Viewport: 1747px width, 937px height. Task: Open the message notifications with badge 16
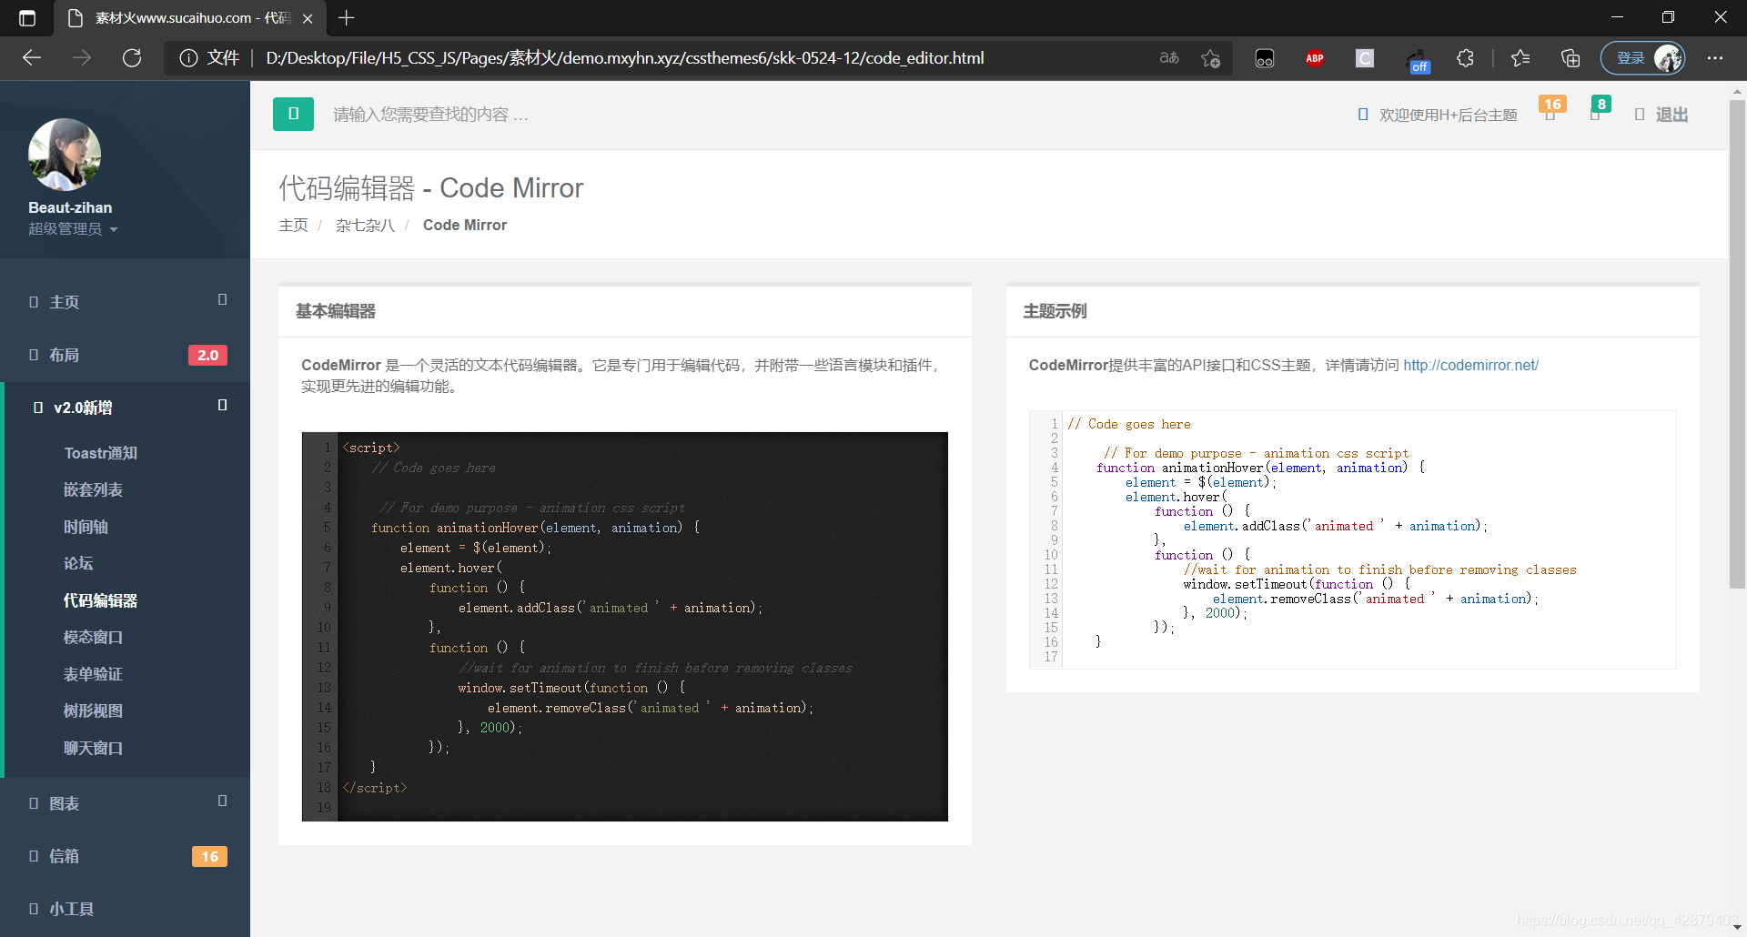coord(1551,111)
